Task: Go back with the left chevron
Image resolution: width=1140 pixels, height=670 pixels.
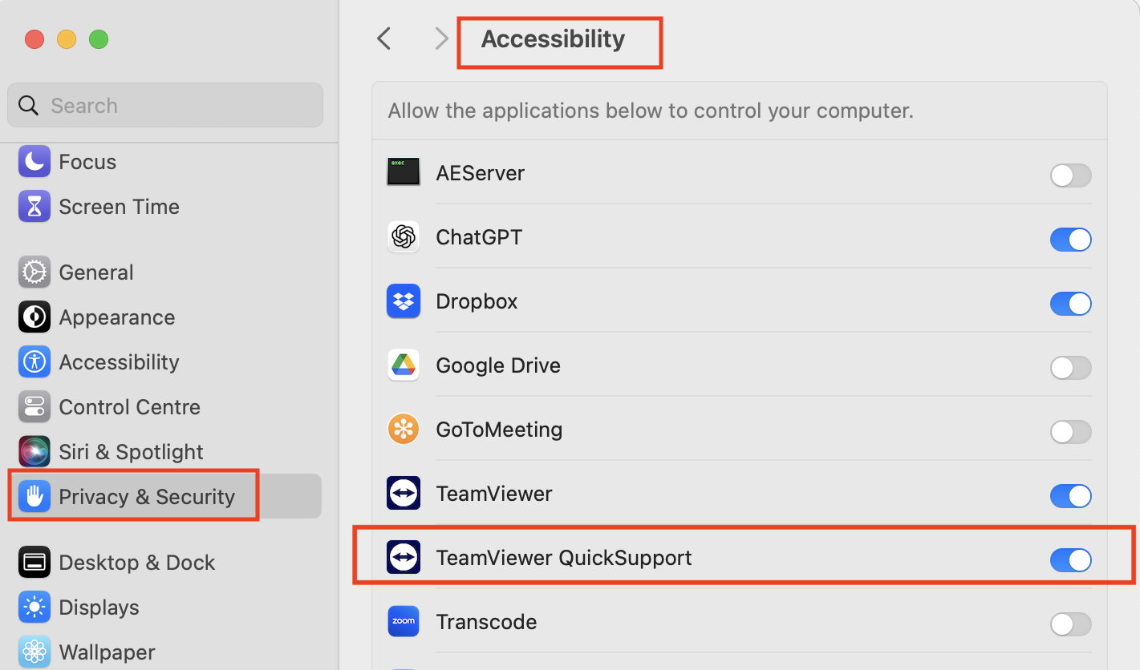Action: pos(384,38)
